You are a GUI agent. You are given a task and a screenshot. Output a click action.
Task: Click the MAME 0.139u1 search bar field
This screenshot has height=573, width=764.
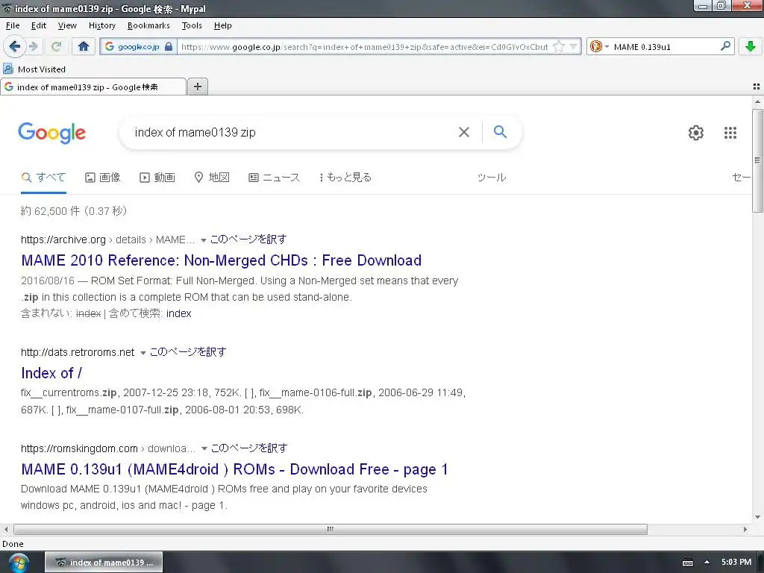pos(665,47)
